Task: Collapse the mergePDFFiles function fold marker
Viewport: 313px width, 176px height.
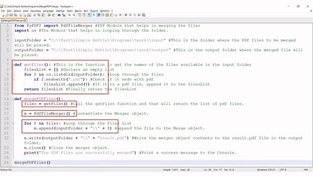Action: (13, 99)
